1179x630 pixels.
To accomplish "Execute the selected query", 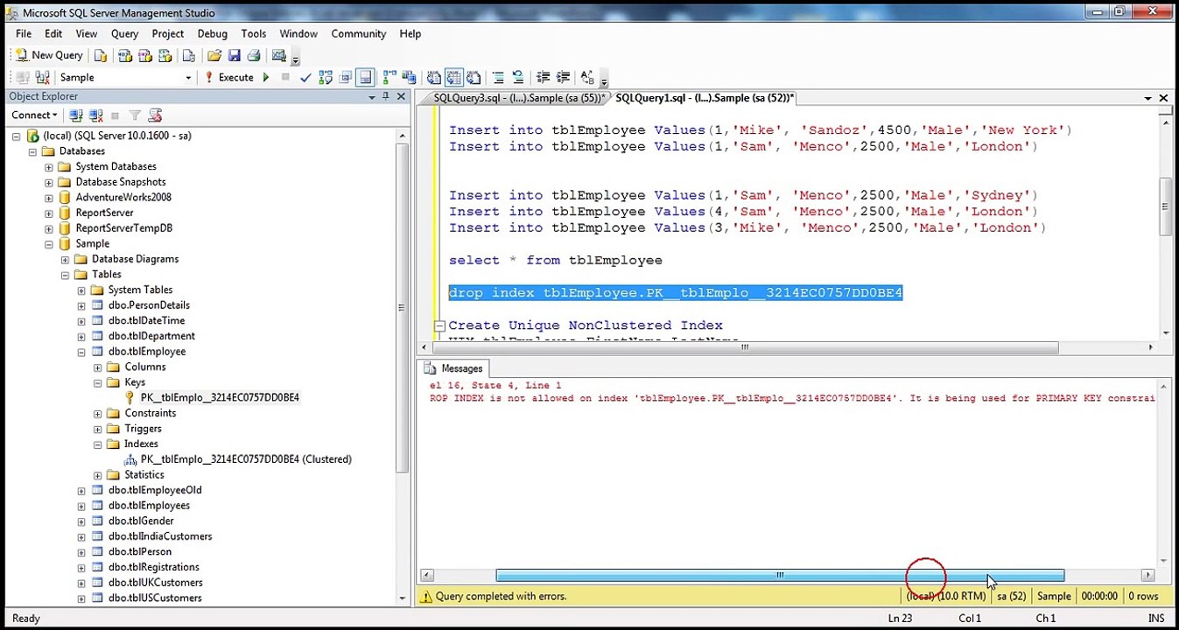I will (229, 78).
